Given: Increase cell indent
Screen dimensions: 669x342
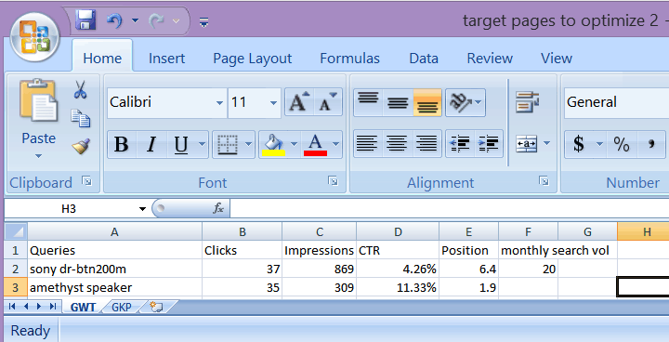Looking at the screenshot, I should click(x=489, y=144).
